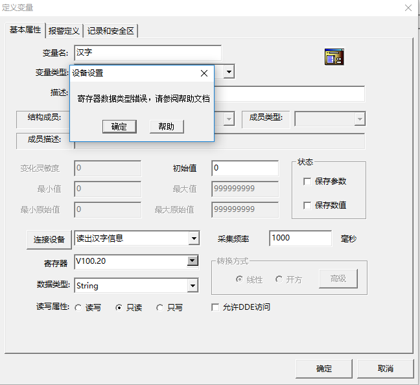
Task: Choose the 只写 access option
Action: point(160,308)
